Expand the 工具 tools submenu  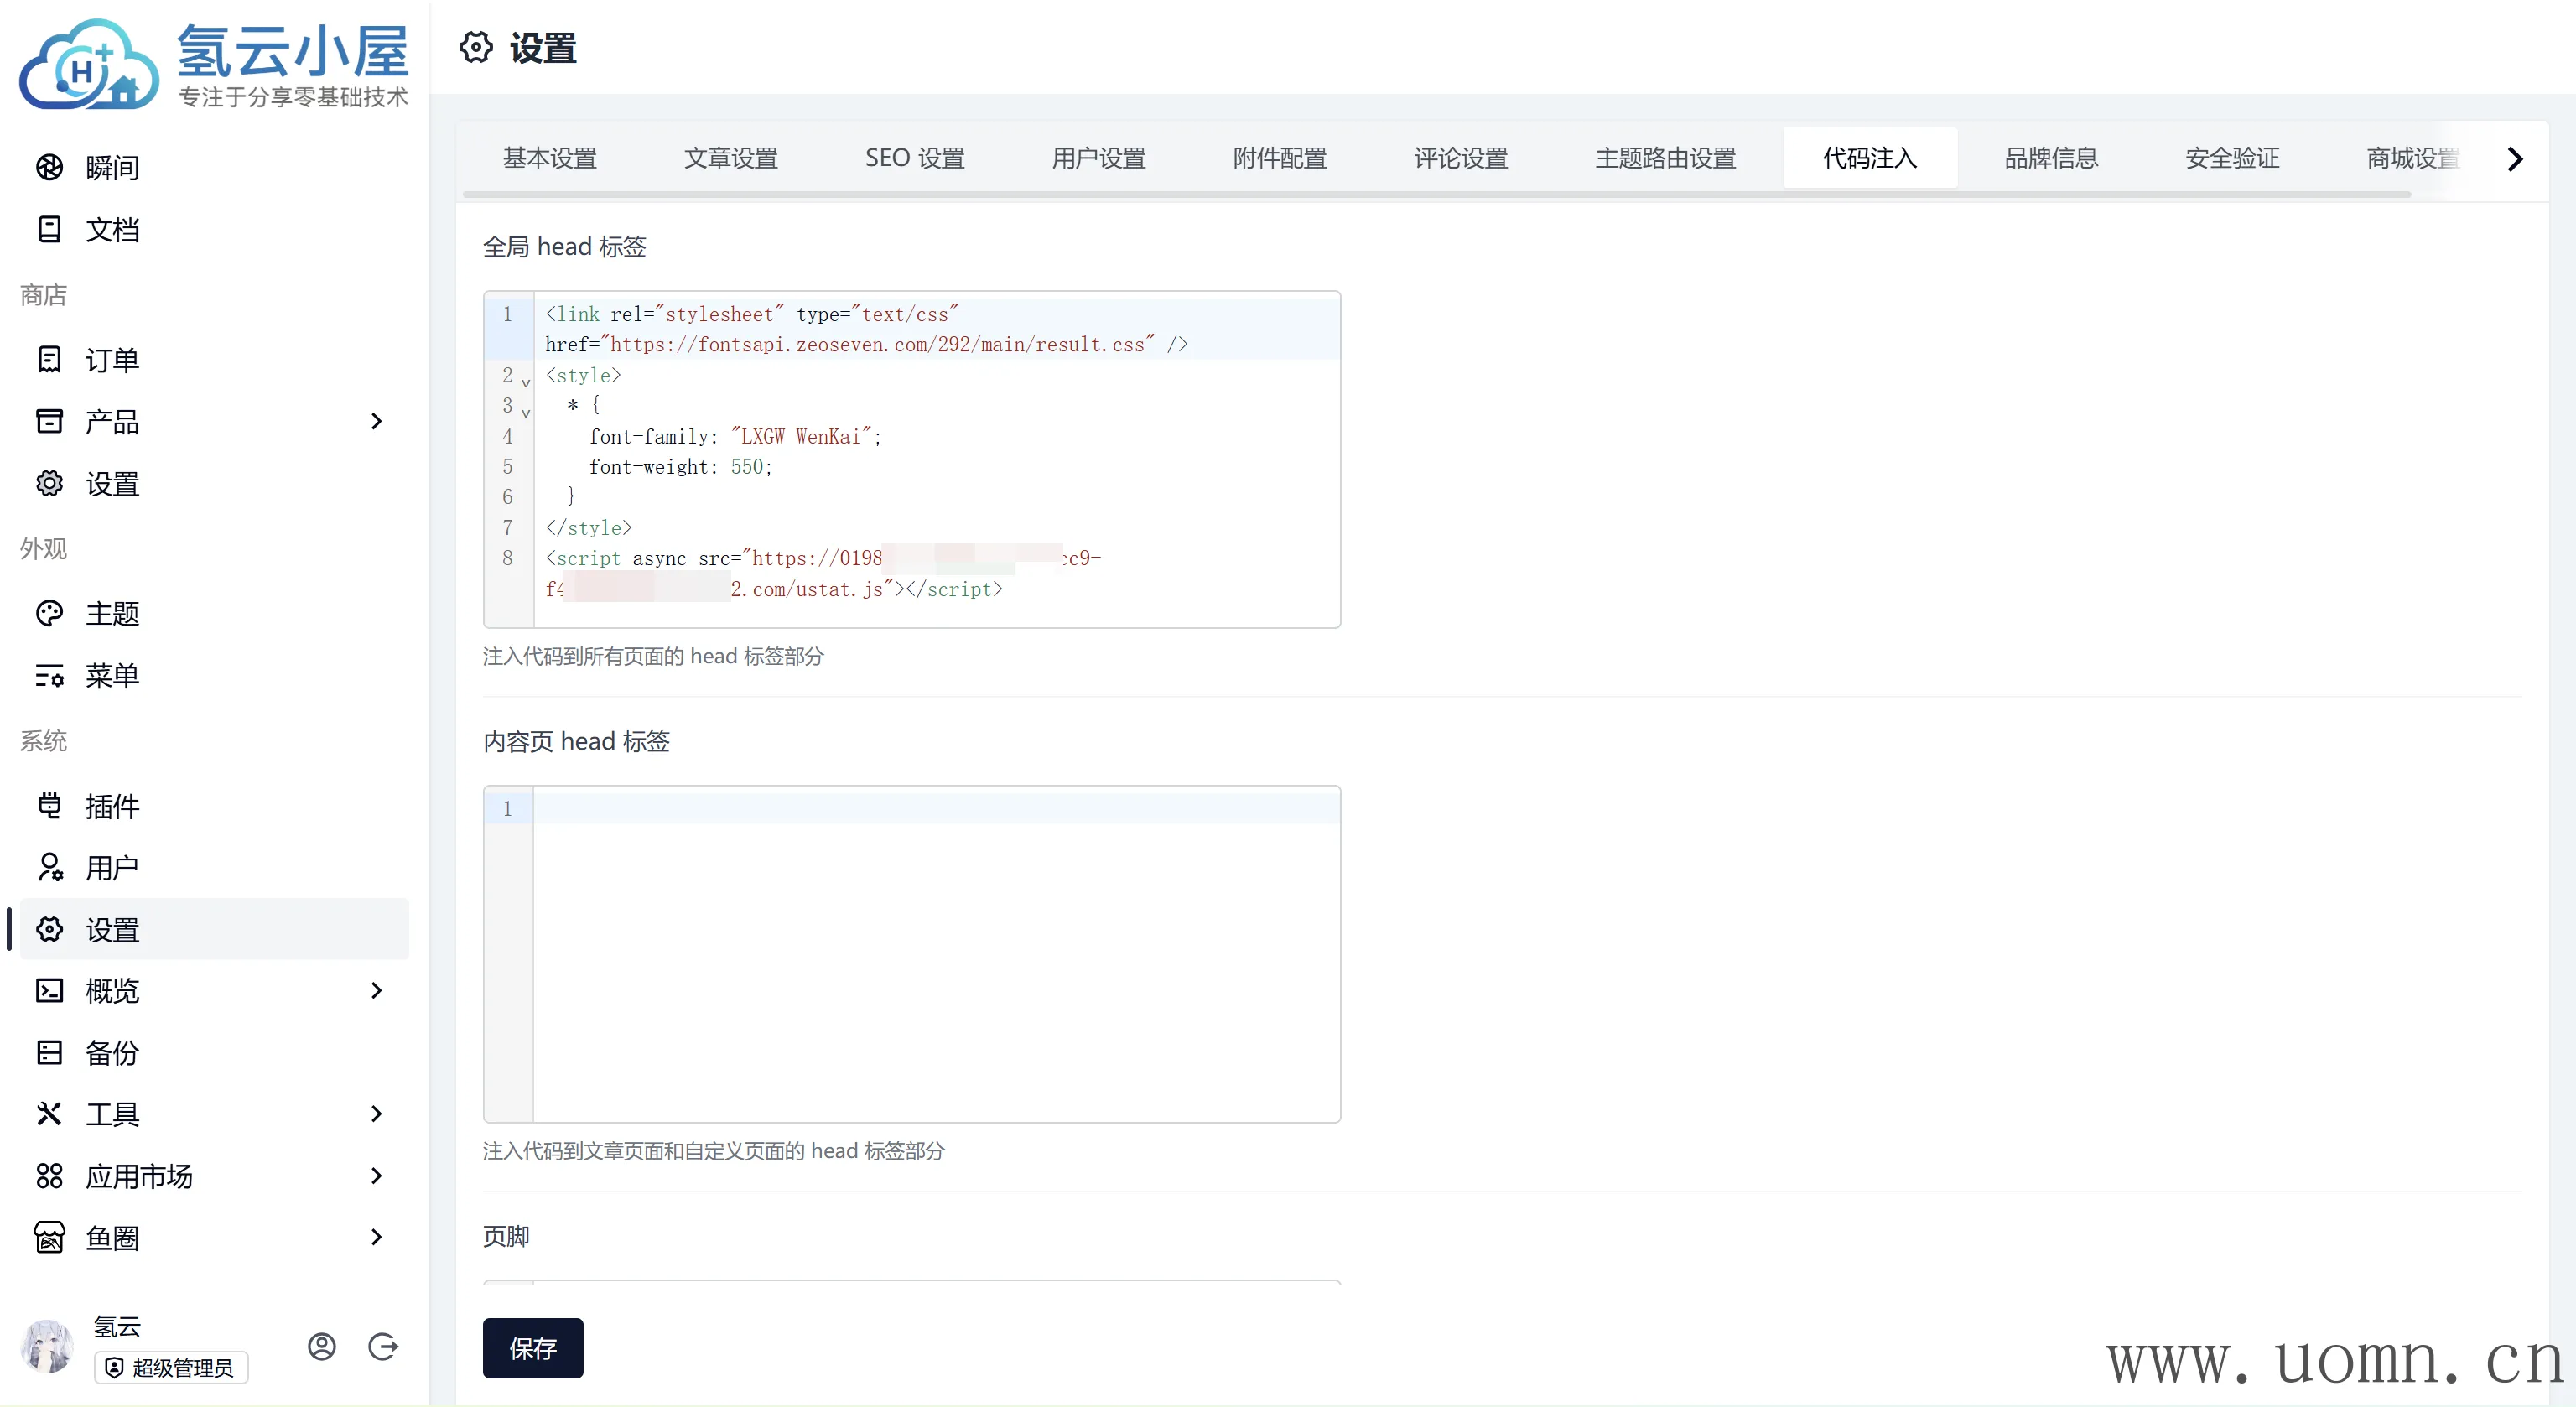pyautogui.click(x=376, y=1113)
